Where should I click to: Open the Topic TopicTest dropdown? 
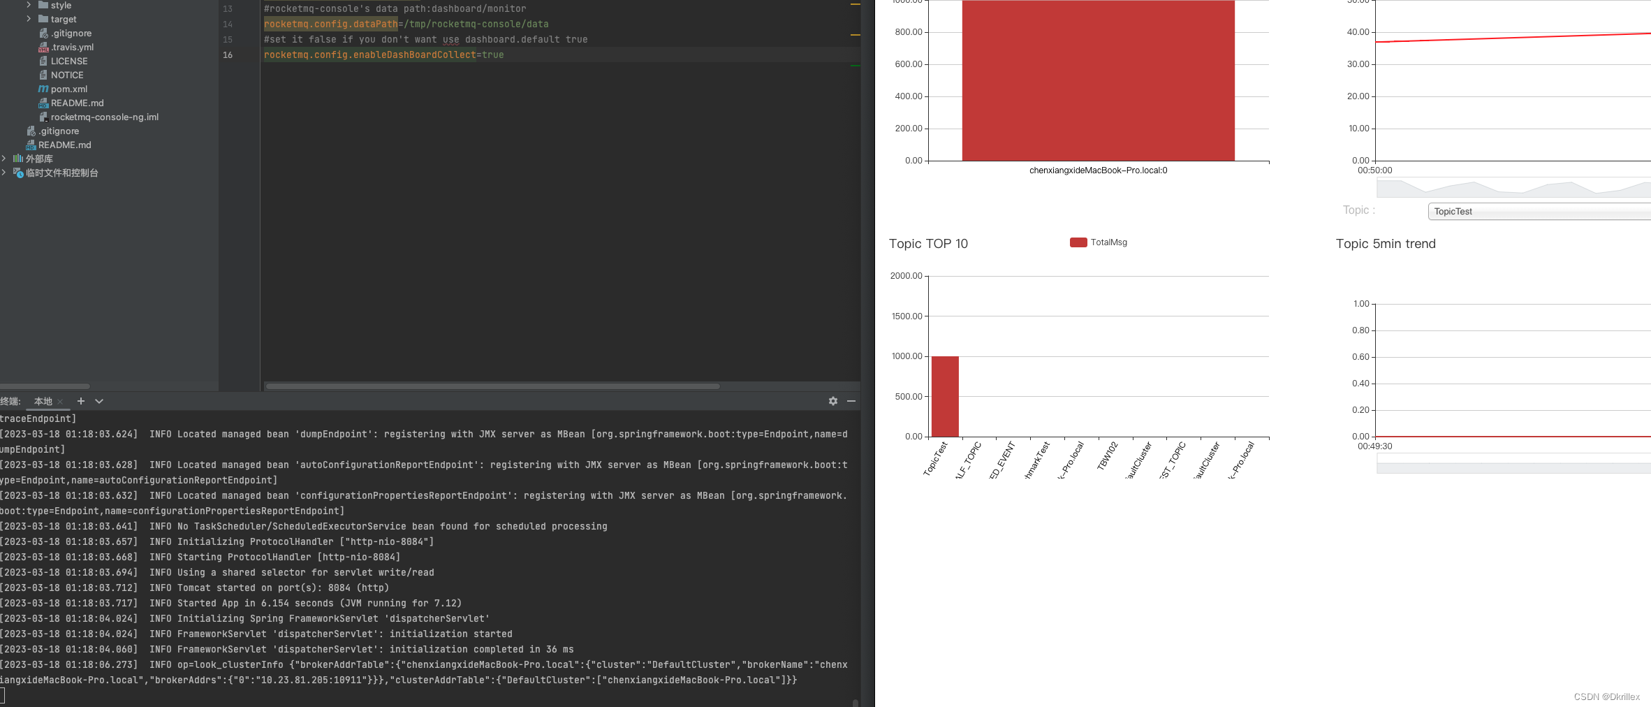click(x=1539, y=211)
